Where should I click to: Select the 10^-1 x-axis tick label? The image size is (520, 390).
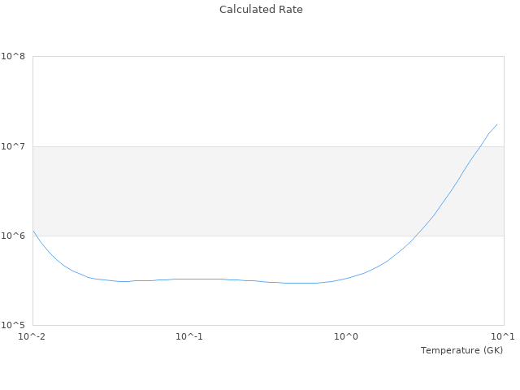point(189,336)
